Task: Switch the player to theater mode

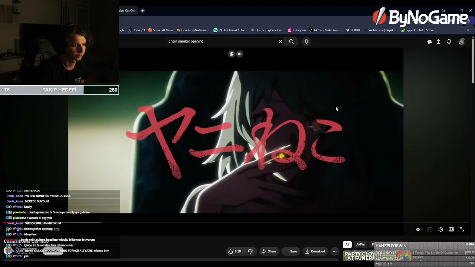Action: (x=451, y=230)
